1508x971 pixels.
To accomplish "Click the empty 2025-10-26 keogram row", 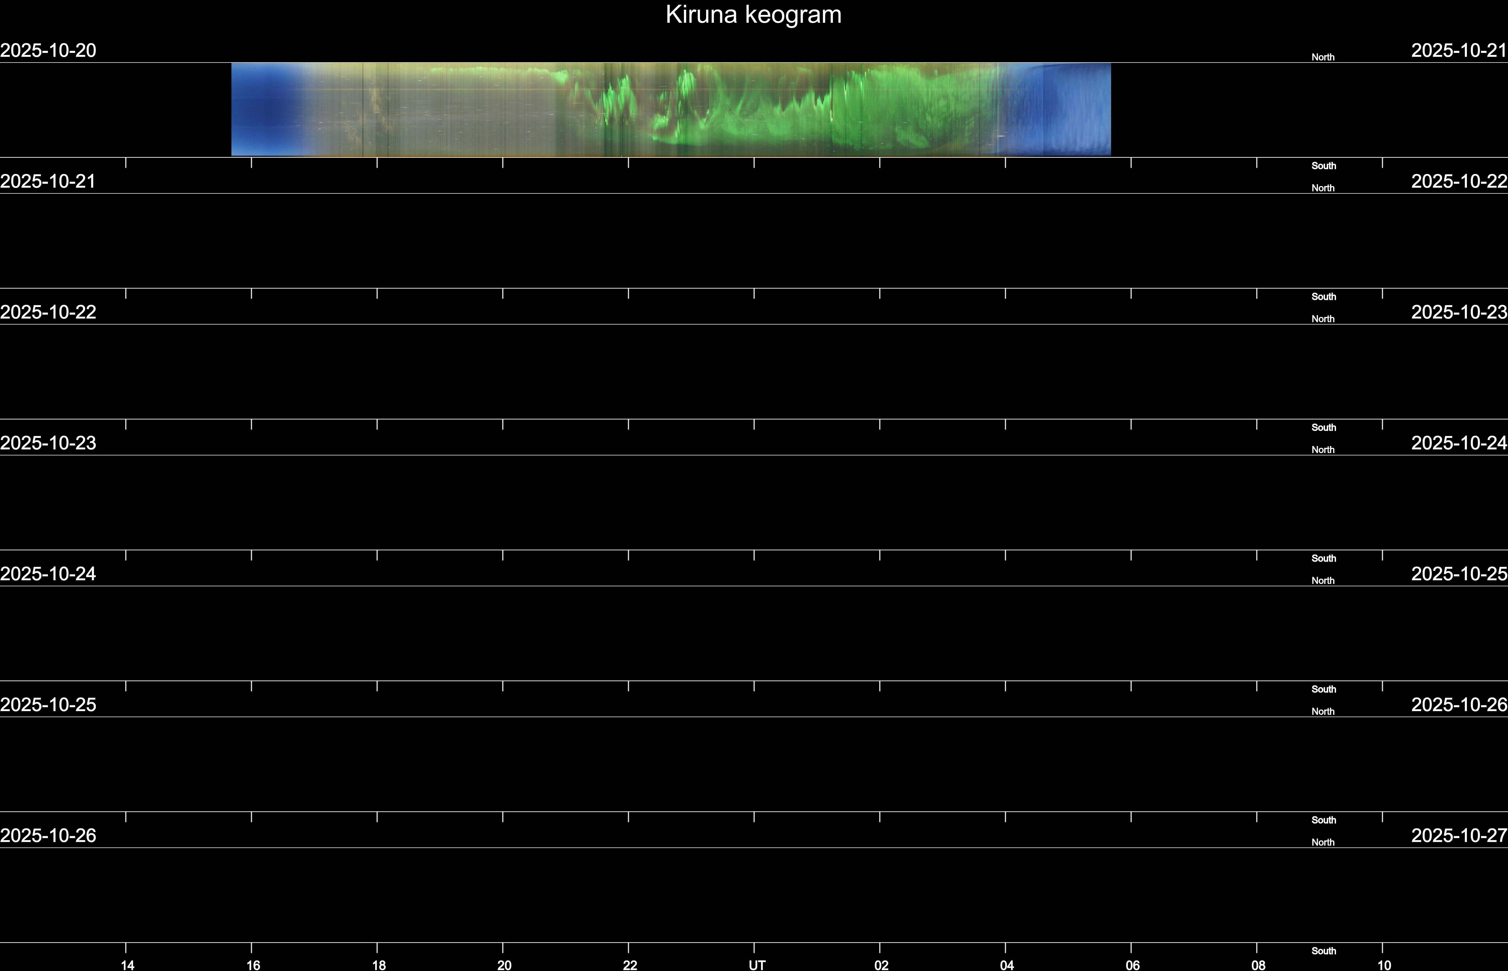I will [x=754, y=895].
